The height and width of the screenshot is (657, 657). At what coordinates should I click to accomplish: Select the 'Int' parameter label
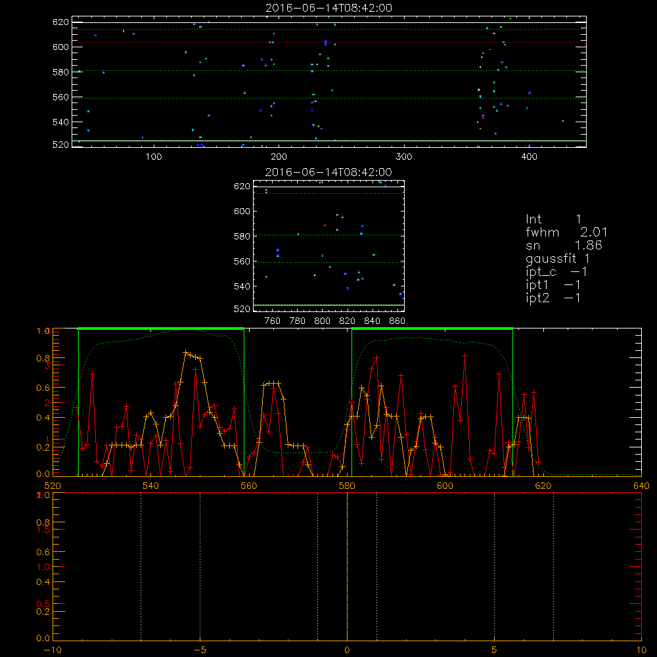533,219
